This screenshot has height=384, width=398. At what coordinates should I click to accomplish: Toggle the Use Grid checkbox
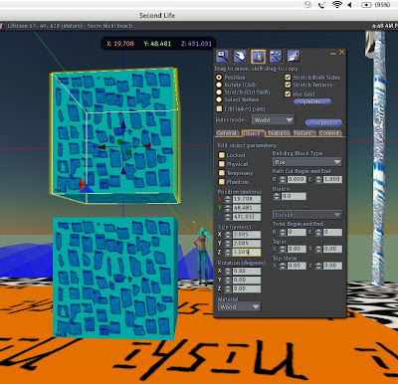(x=288, y=94)
